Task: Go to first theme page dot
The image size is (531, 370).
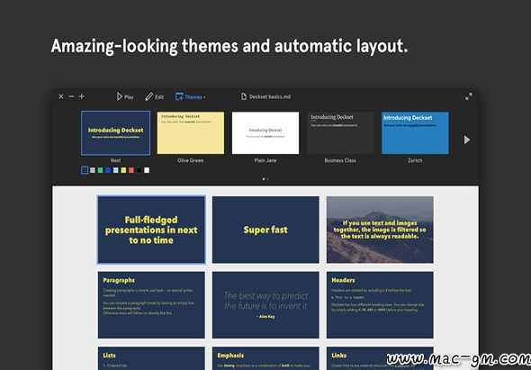Action: point(264,179)
